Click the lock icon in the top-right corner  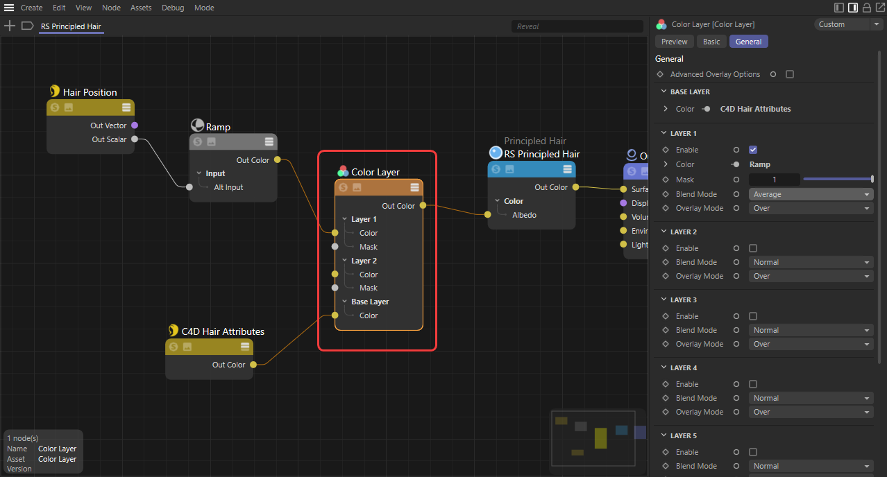point(866,8)
